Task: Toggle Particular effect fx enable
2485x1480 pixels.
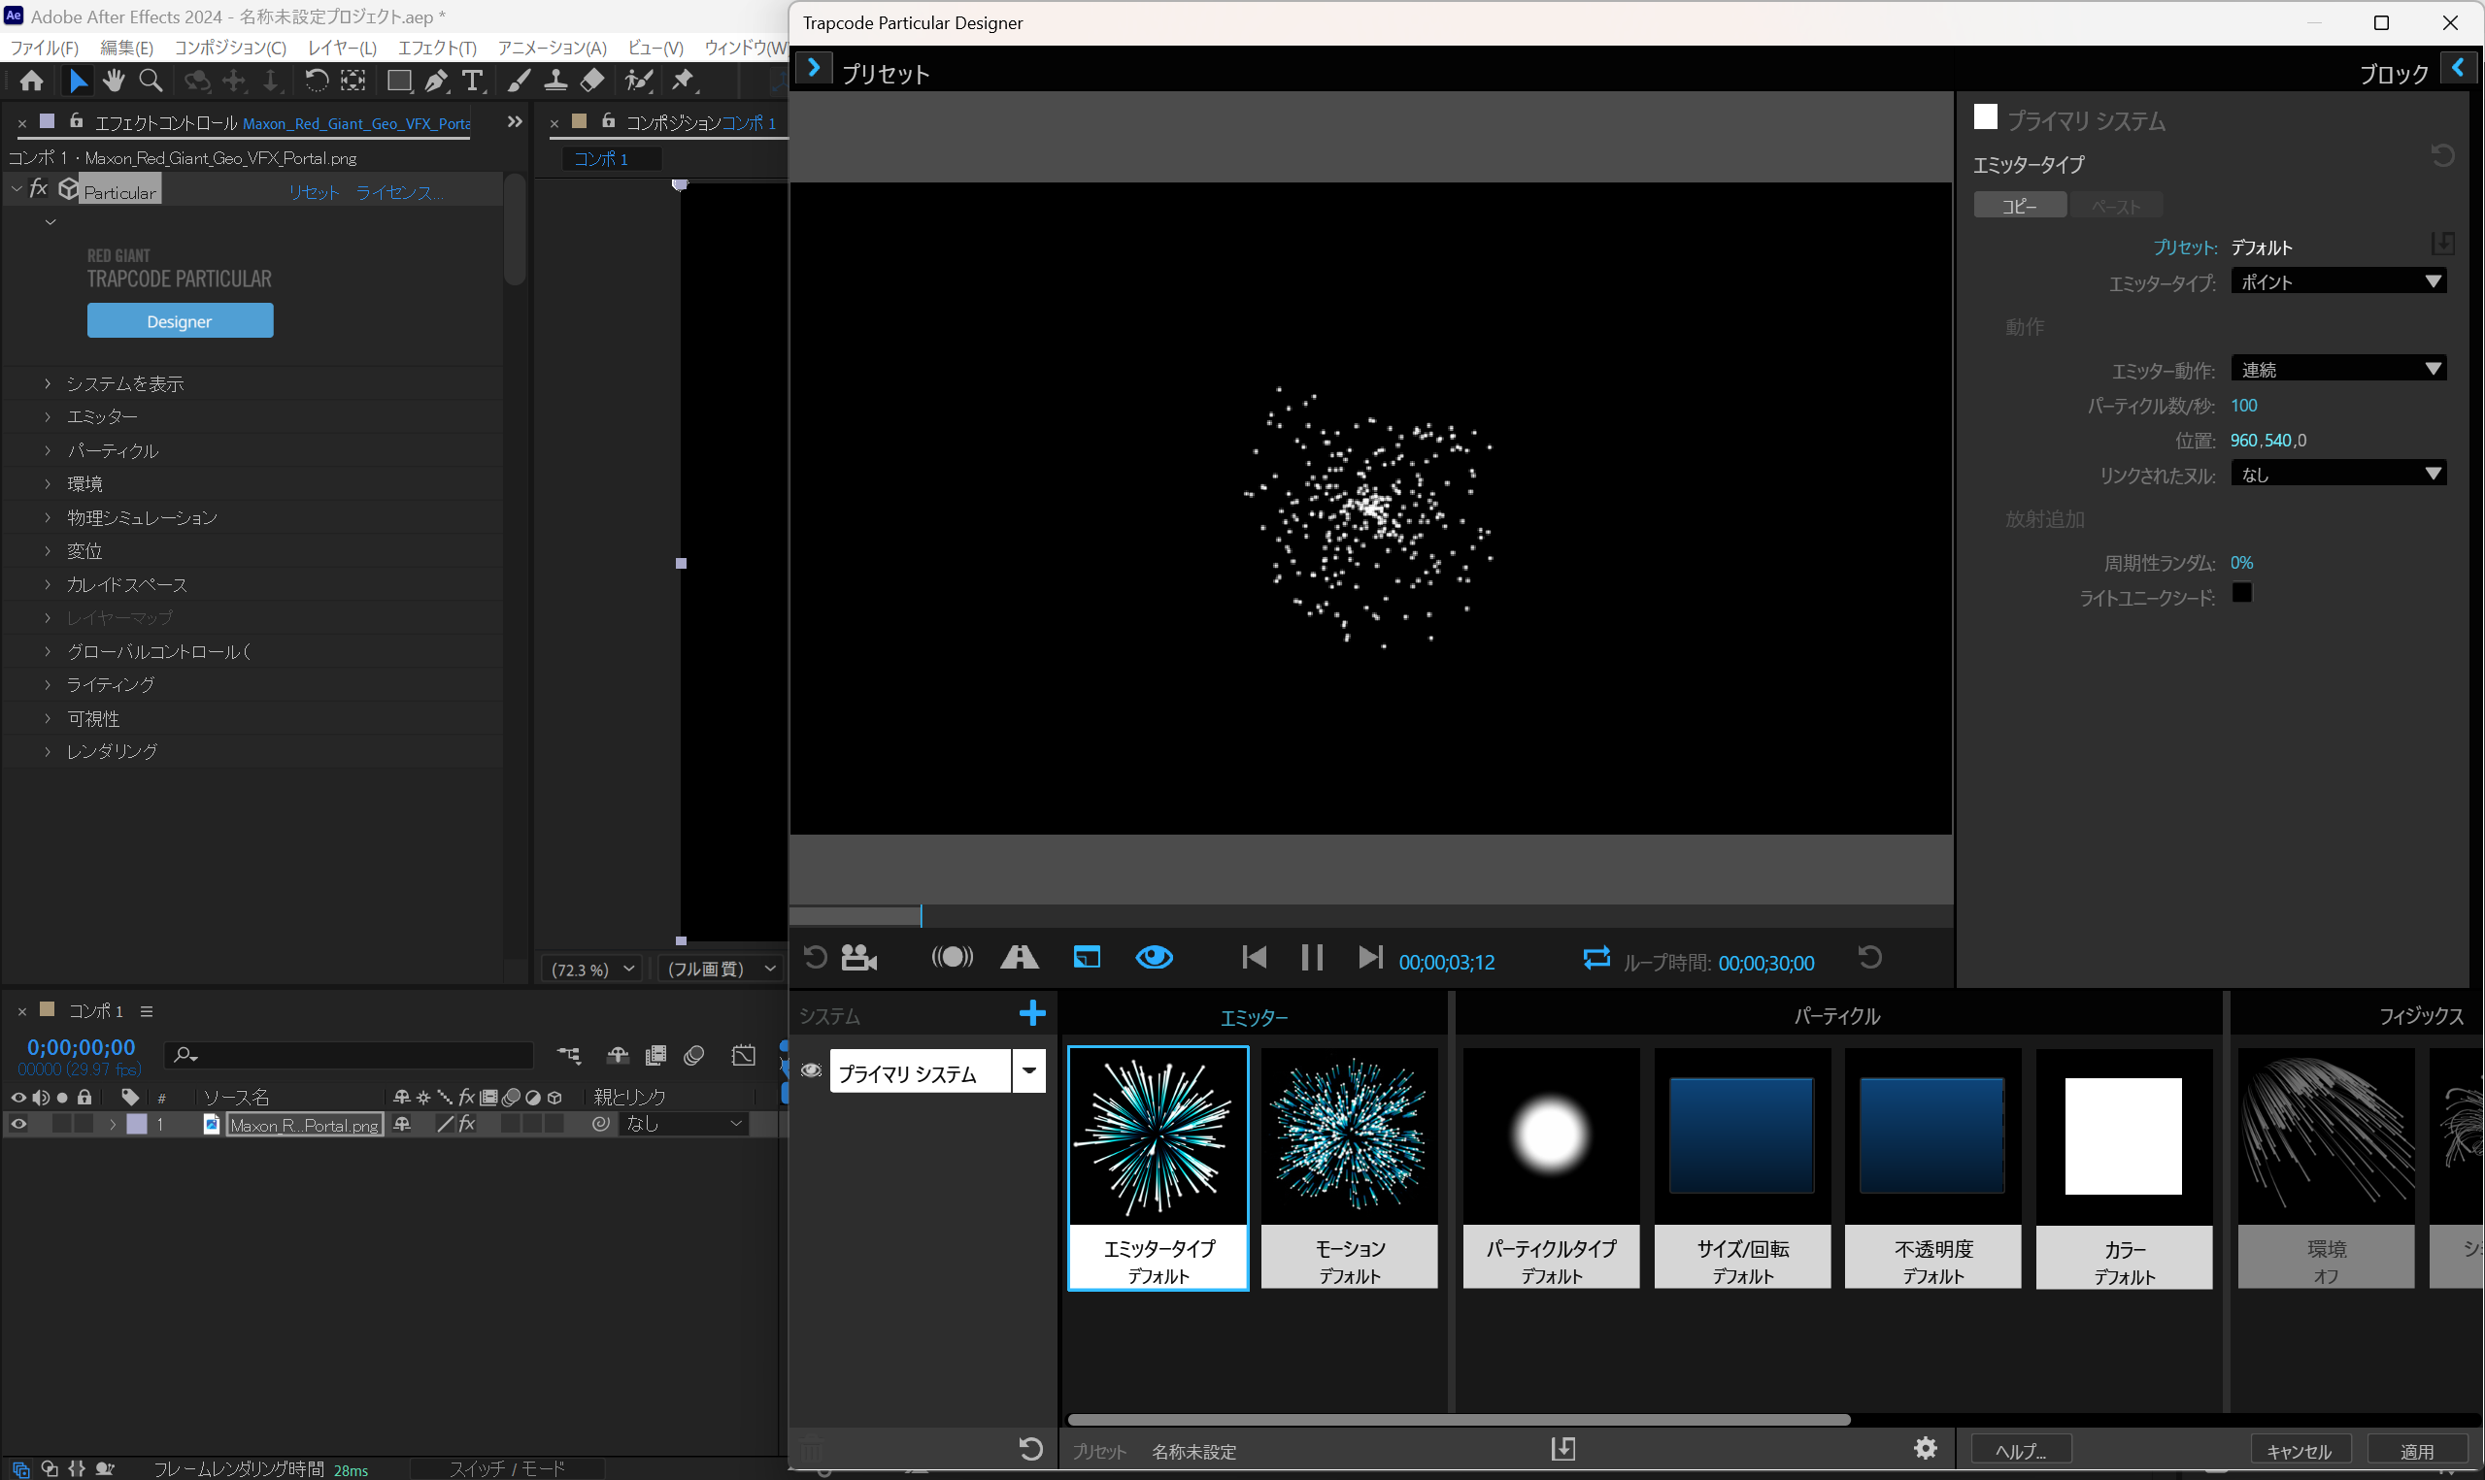Action: (x=39, y=187)
